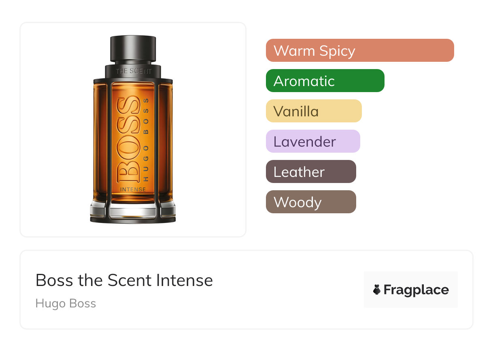Open the Boss perfume bottle image

point(133,130)
